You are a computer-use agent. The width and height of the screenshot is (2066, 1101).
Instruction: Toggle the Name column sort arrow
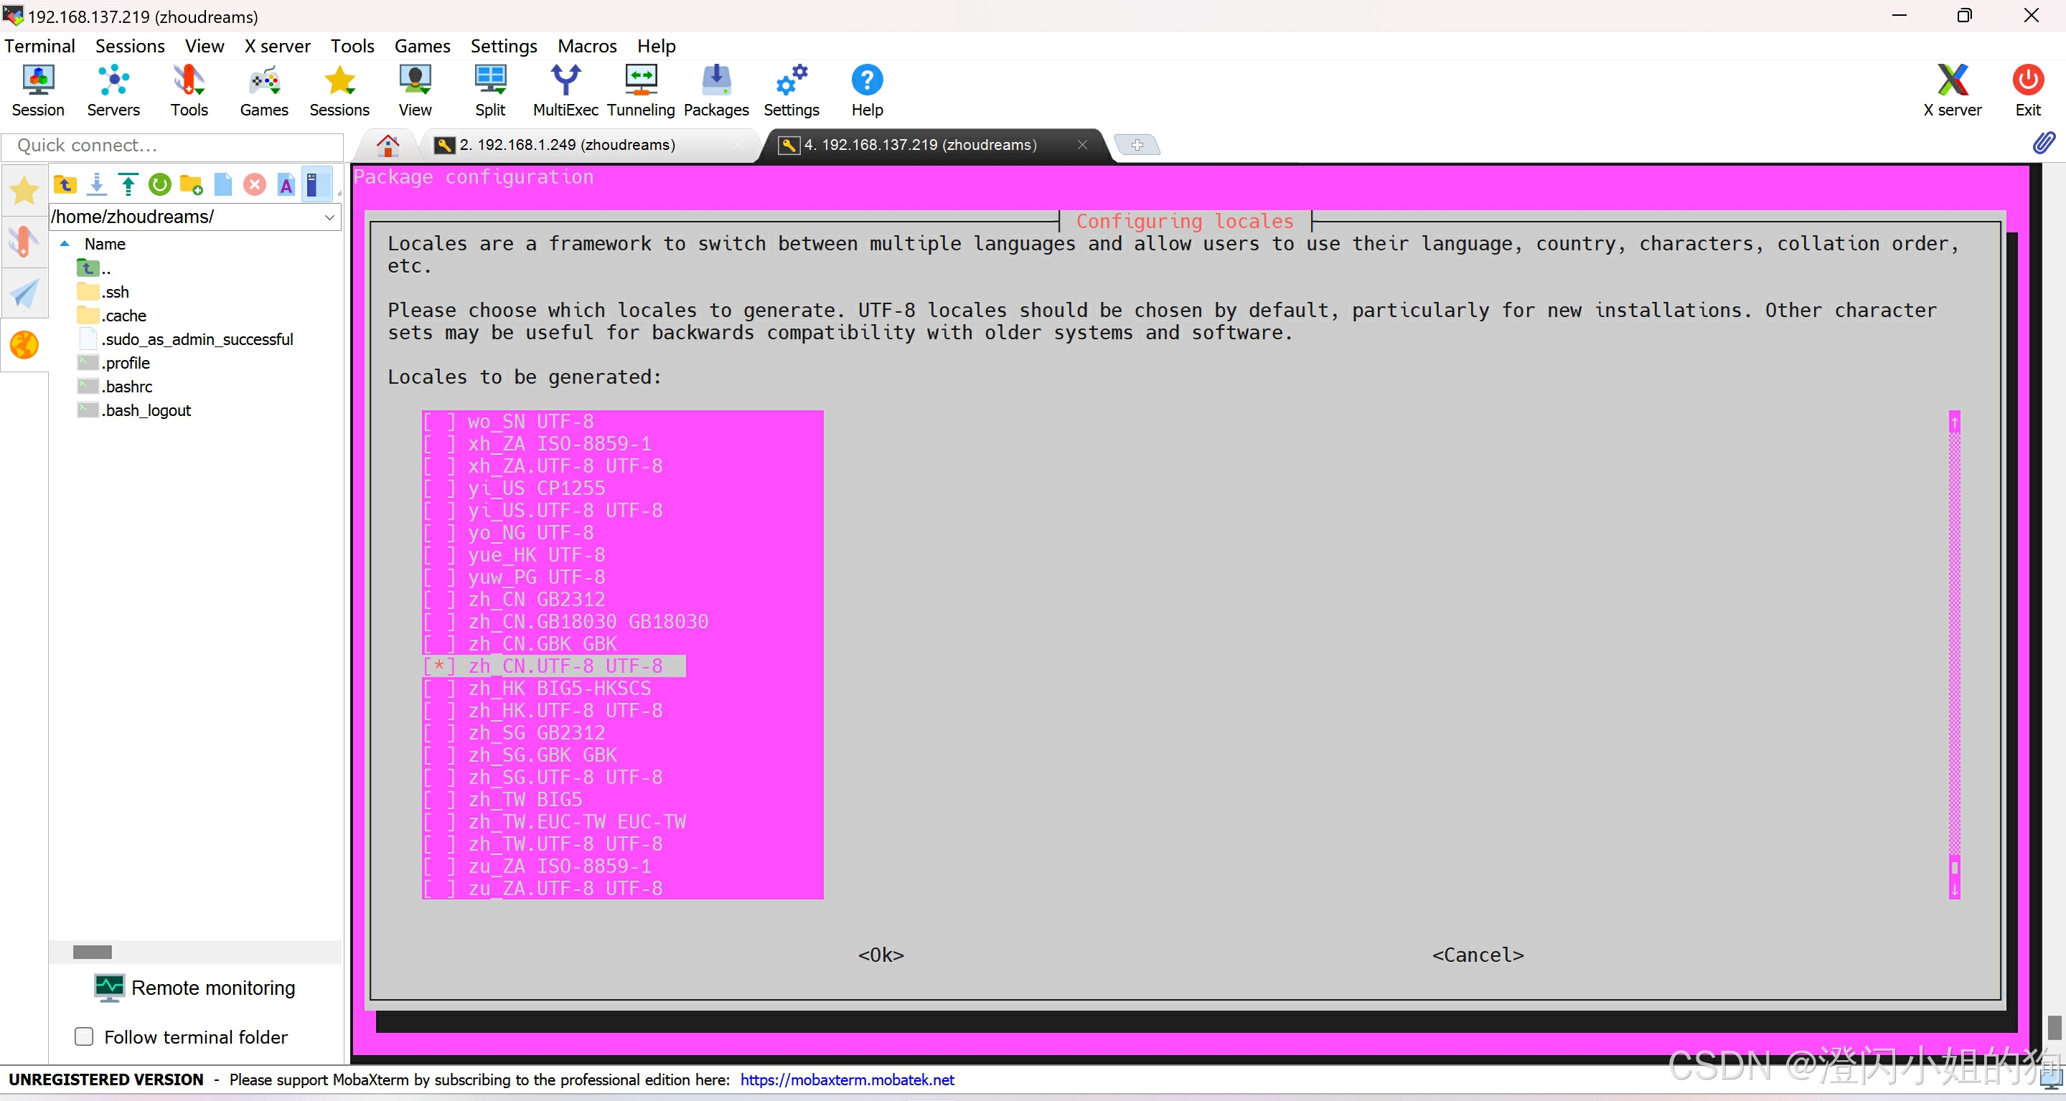tap(65, 244)
